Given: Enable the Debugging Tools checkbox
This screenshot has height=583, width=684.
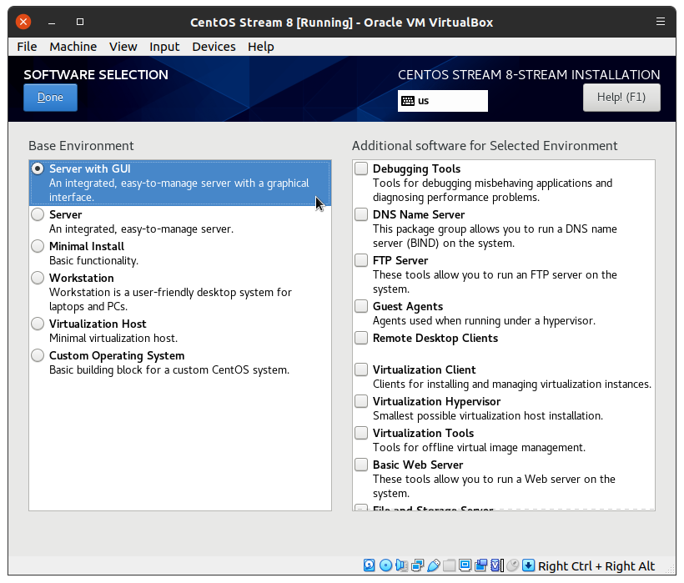Looking at the screenshot, I should coord(361,168).
